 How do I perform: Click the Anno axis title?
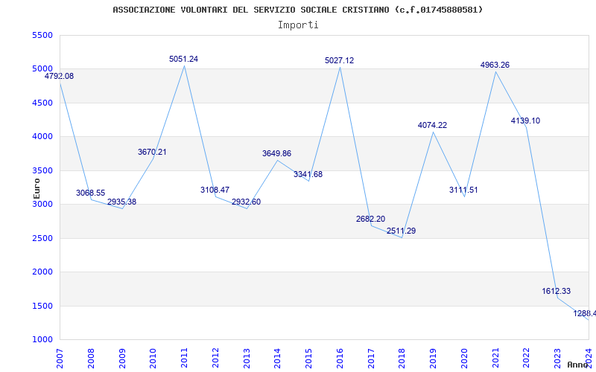tap(577, 365)
